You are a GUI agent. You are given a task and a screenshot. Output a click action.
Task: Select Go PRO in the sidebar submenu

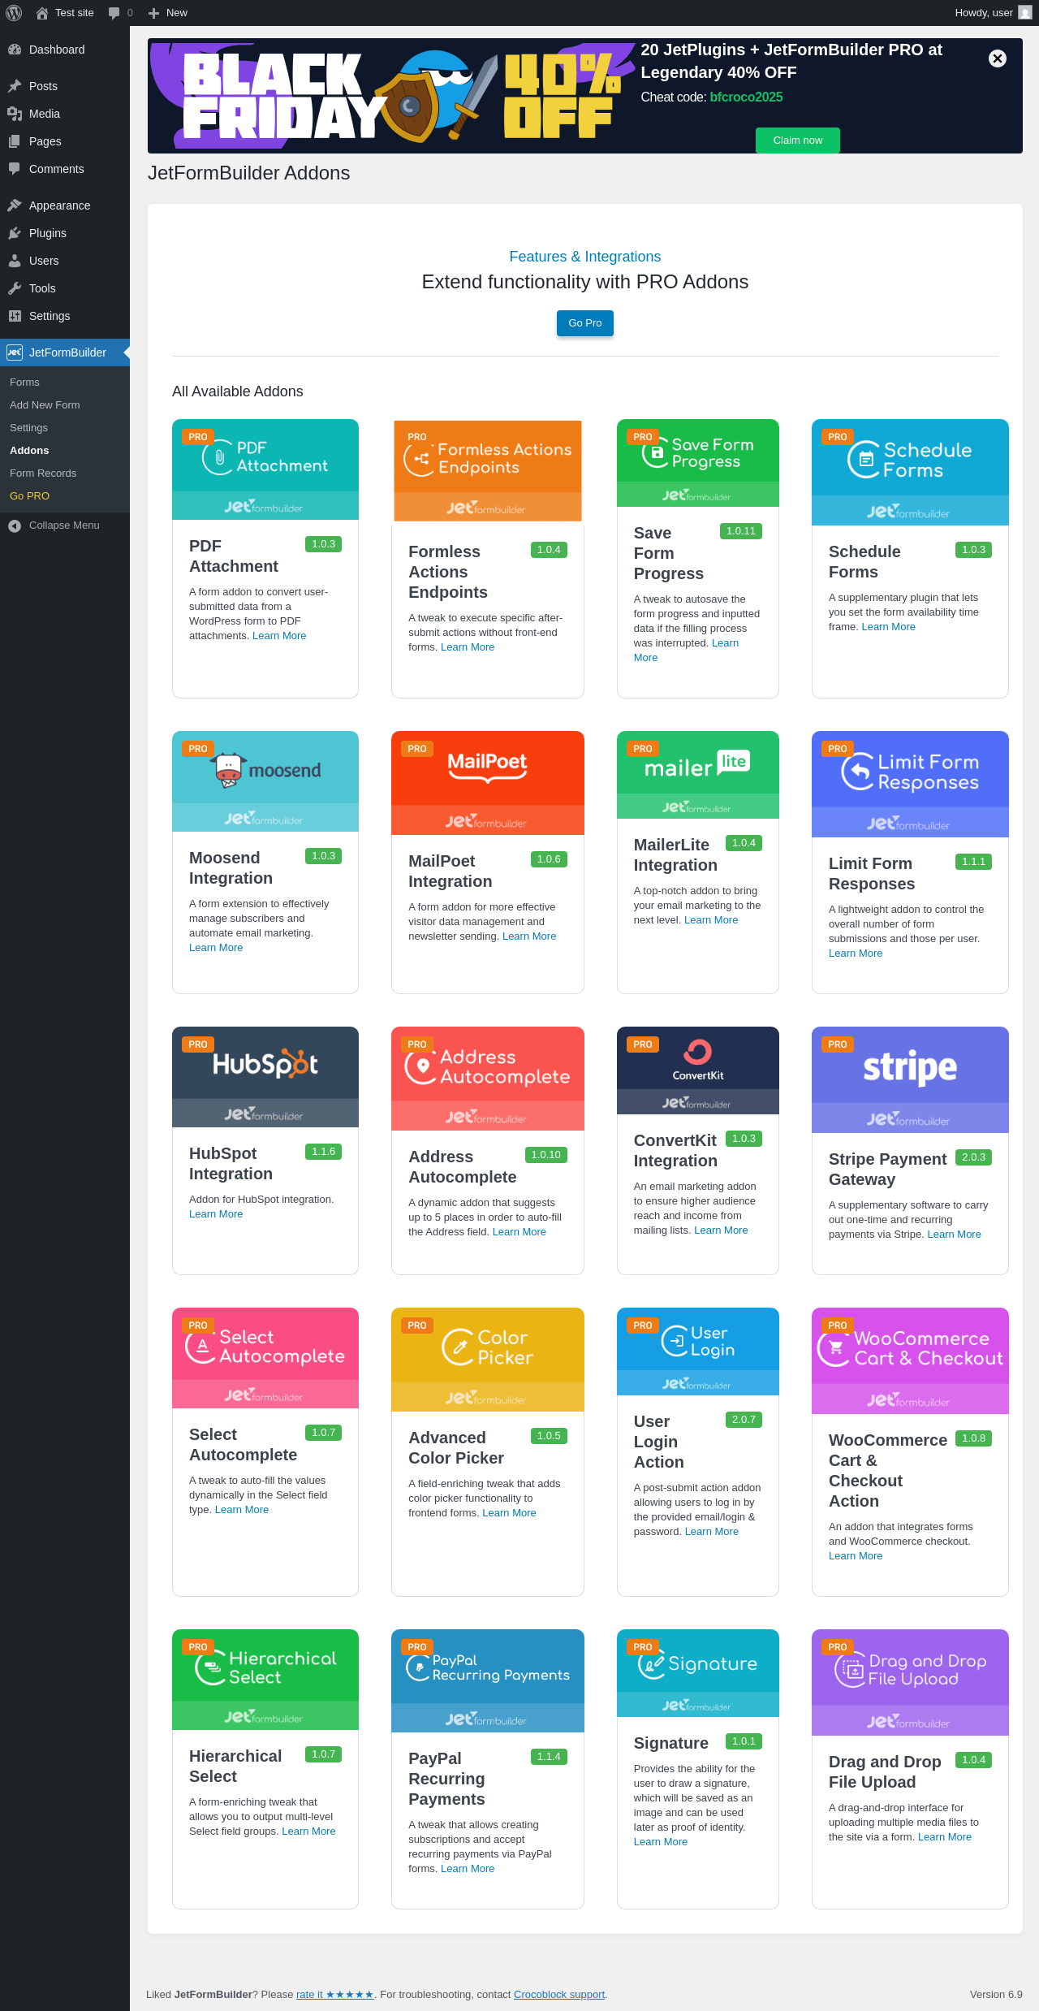click(29, 496)
